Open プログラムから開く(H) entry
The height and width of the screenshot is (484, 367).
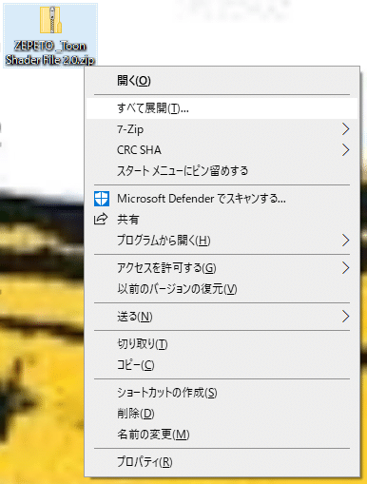click(x=222, y=241)
